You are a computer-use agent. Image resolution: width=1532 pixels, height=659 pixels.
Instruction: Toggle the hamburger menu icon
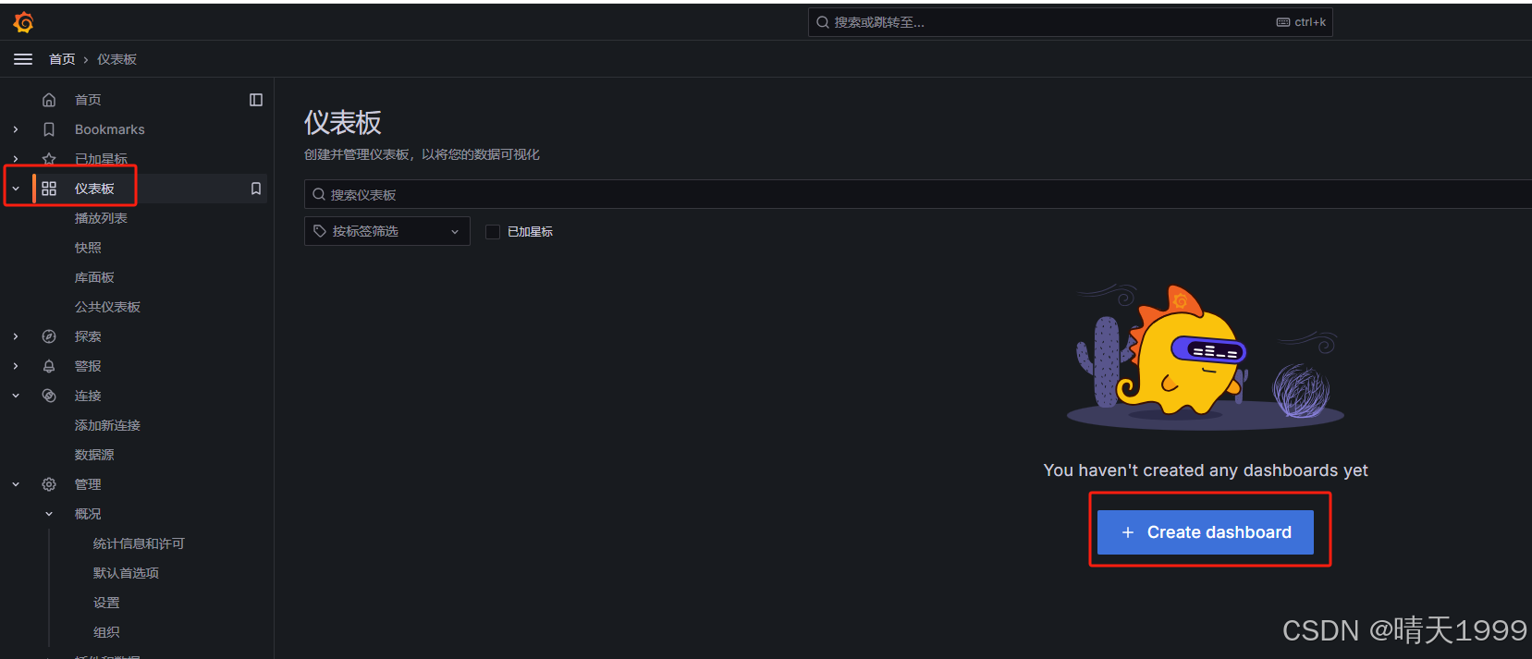click(23, 59)
